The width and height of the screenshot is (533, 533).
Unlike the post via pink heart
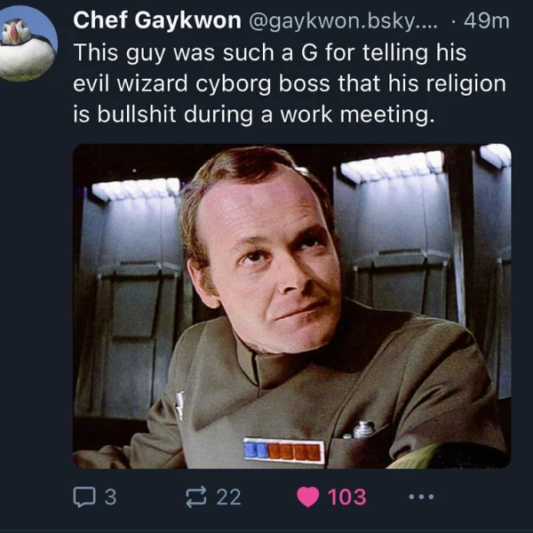pos(308,497)
